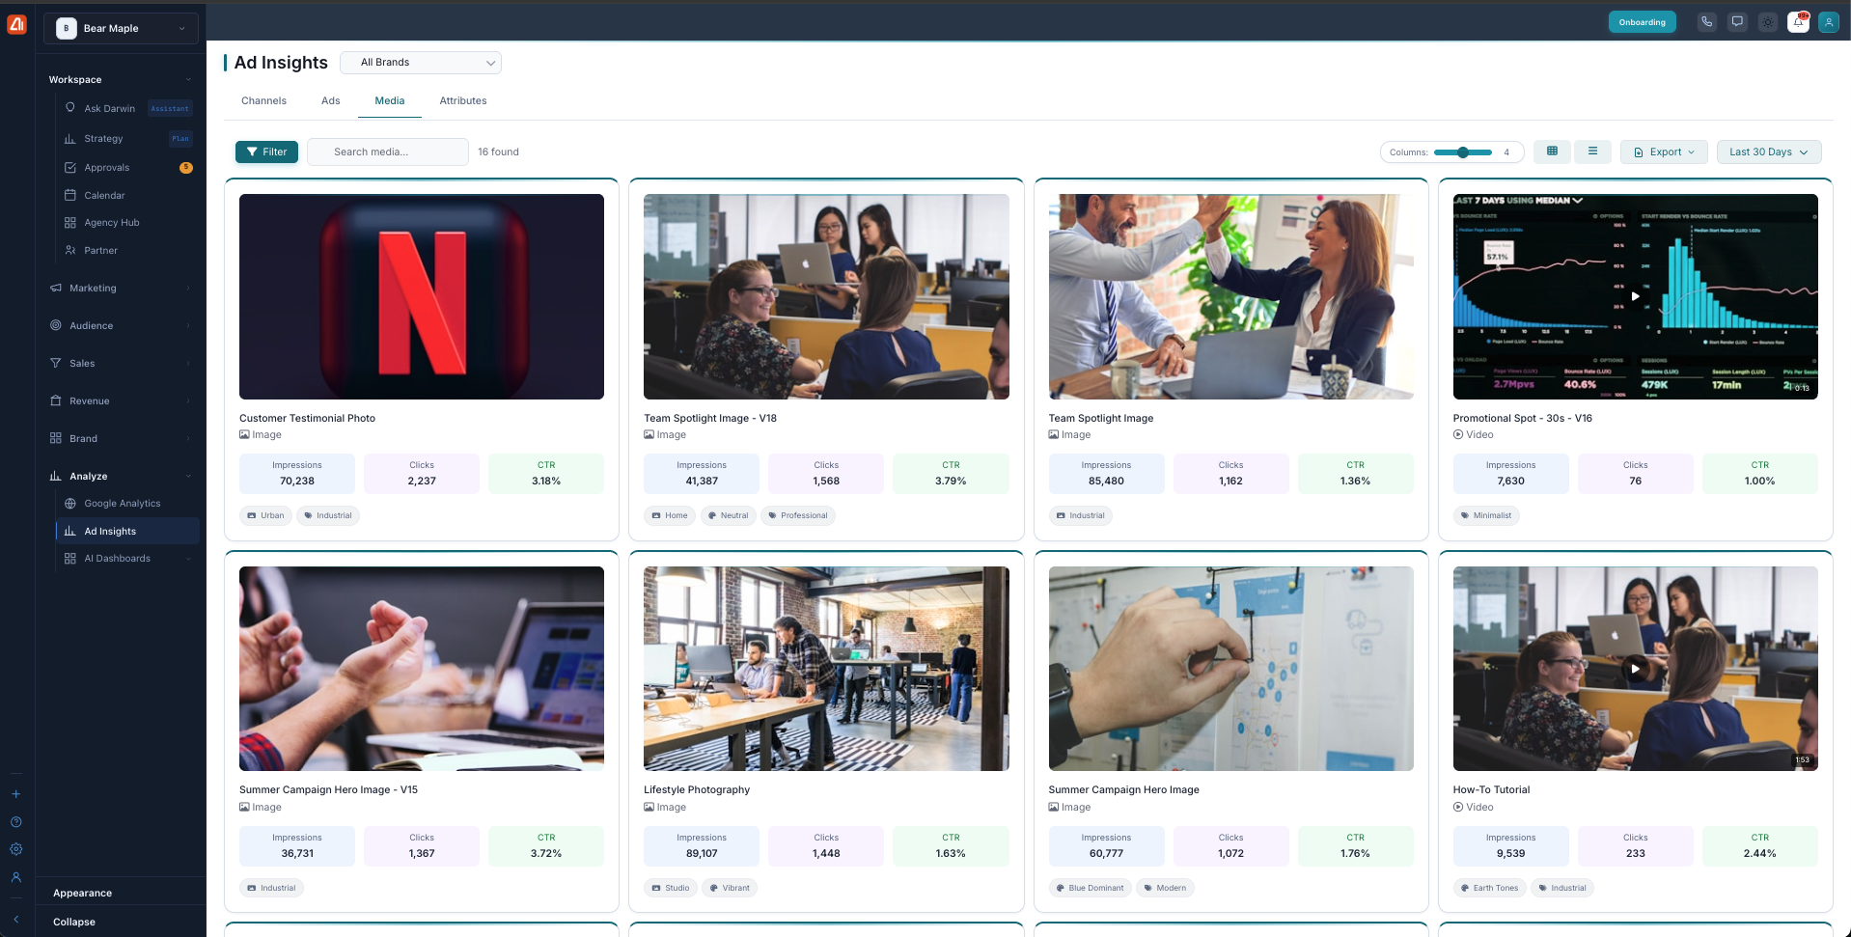Viewport: 1851px width, 937px height.
Task: Open the help question mark icon
Action: (x=15, y=822)
